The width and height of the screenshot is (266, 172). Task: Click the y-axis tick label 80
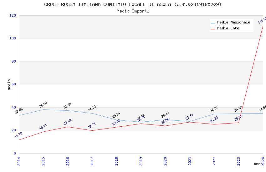[14, 61]
